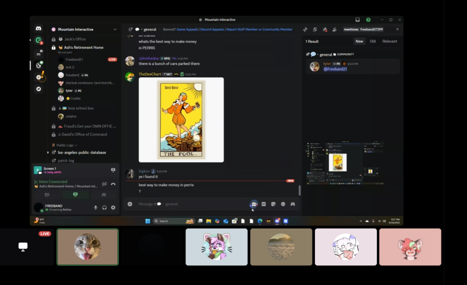This screenshot has height=285, width=467.
Task: Open los-angeles-public-database channel
Action: tap(82, 152)
